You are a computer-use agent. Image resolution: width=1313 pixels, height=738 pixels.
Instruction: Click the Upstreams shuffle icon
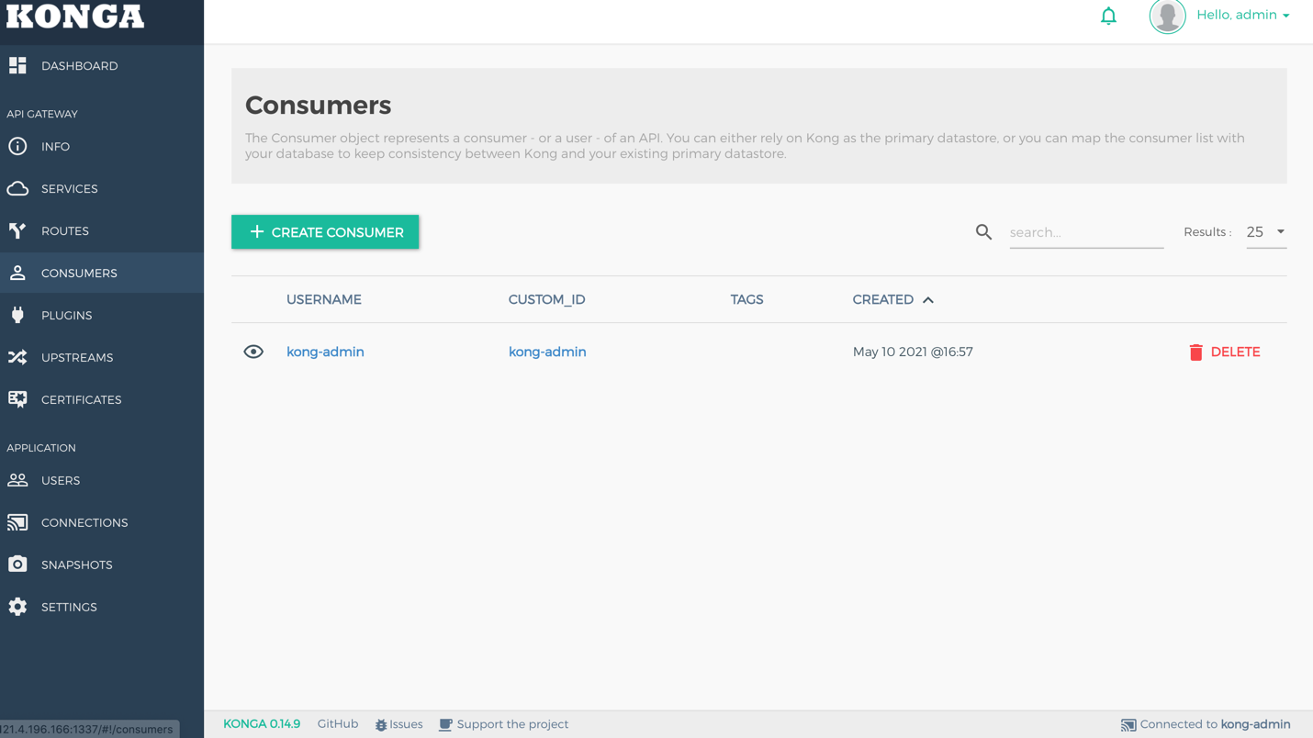[17, 357]
